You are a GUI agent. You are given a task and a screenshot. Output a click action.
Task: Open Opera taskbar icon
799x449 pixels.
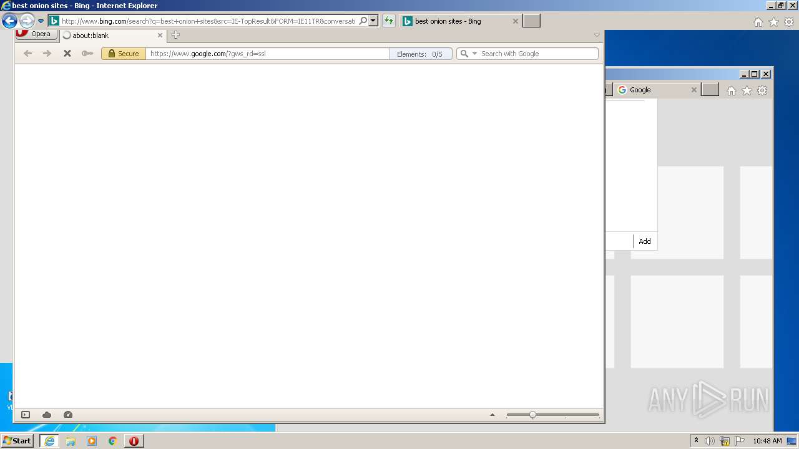point(134,441)
